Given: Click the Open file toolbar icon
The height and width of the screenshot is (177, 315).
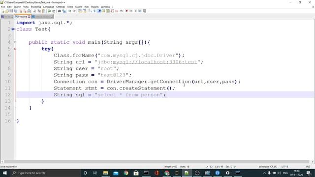Looking at the screenshot, I should pyautogui.click(x=7, y=11).
